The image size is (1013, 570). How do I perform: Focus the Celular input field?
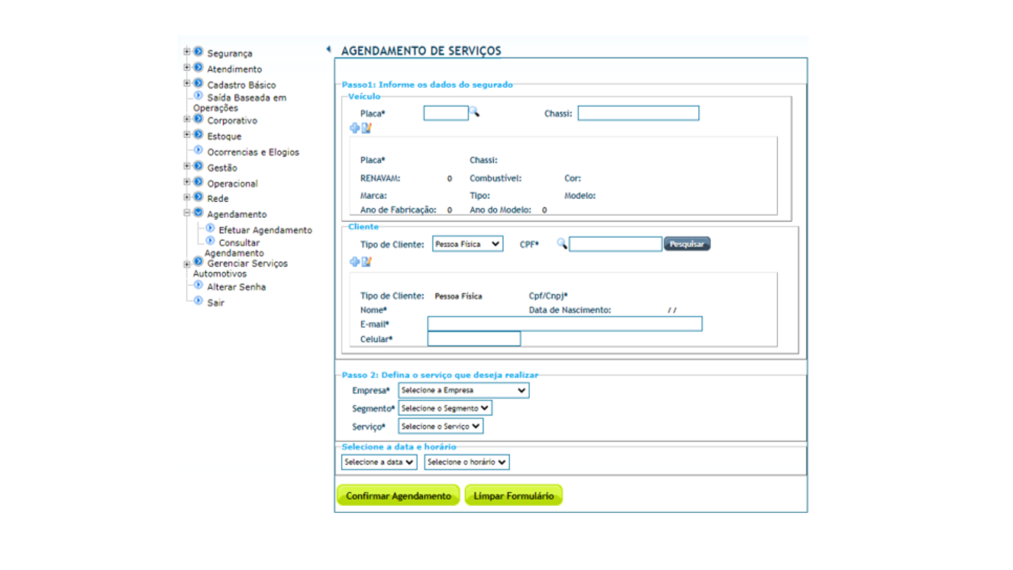(474, 338)
